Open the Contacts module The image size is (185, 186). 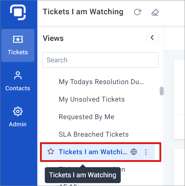click(18, 81)
